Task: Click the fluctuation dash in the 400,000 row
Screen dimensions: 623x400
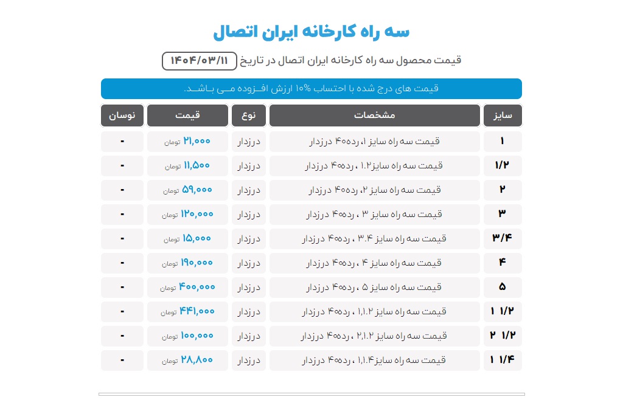Action: click(122, 288)
